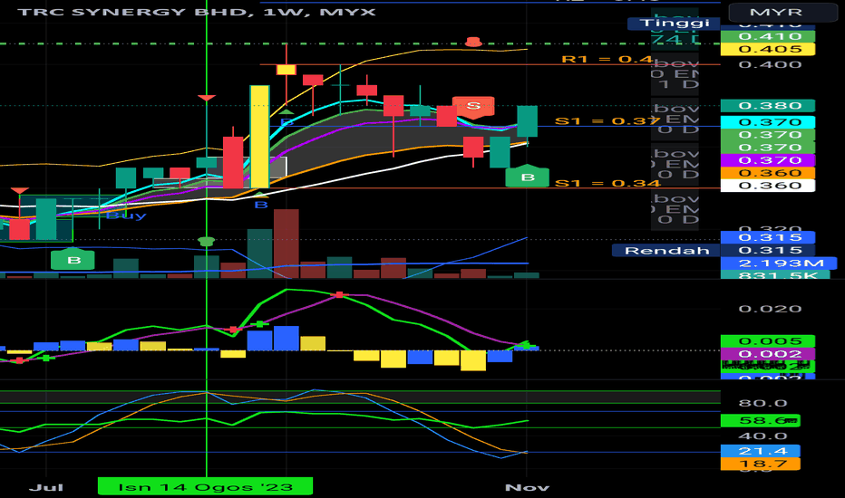Click the green B marker near July
845x498 pixels.
point(73,260)
